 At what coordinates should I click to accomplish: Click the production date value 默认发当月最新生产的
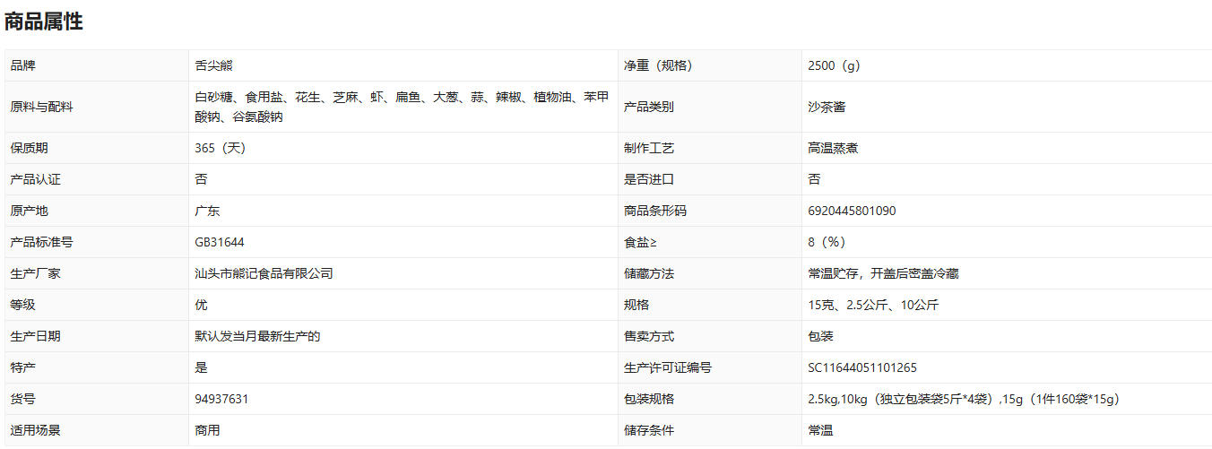point(257,336)
